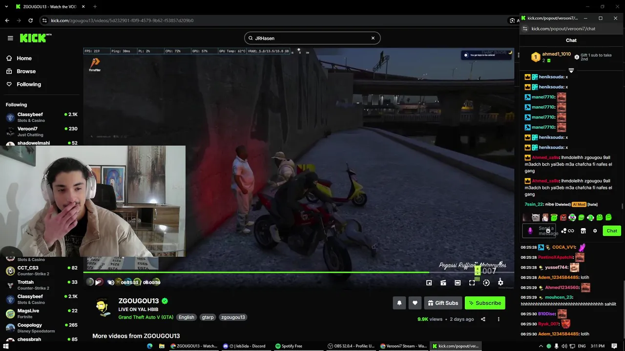Enter fullscreen in the video player
This screenshot has width=625, height=351.
(472, 283)
